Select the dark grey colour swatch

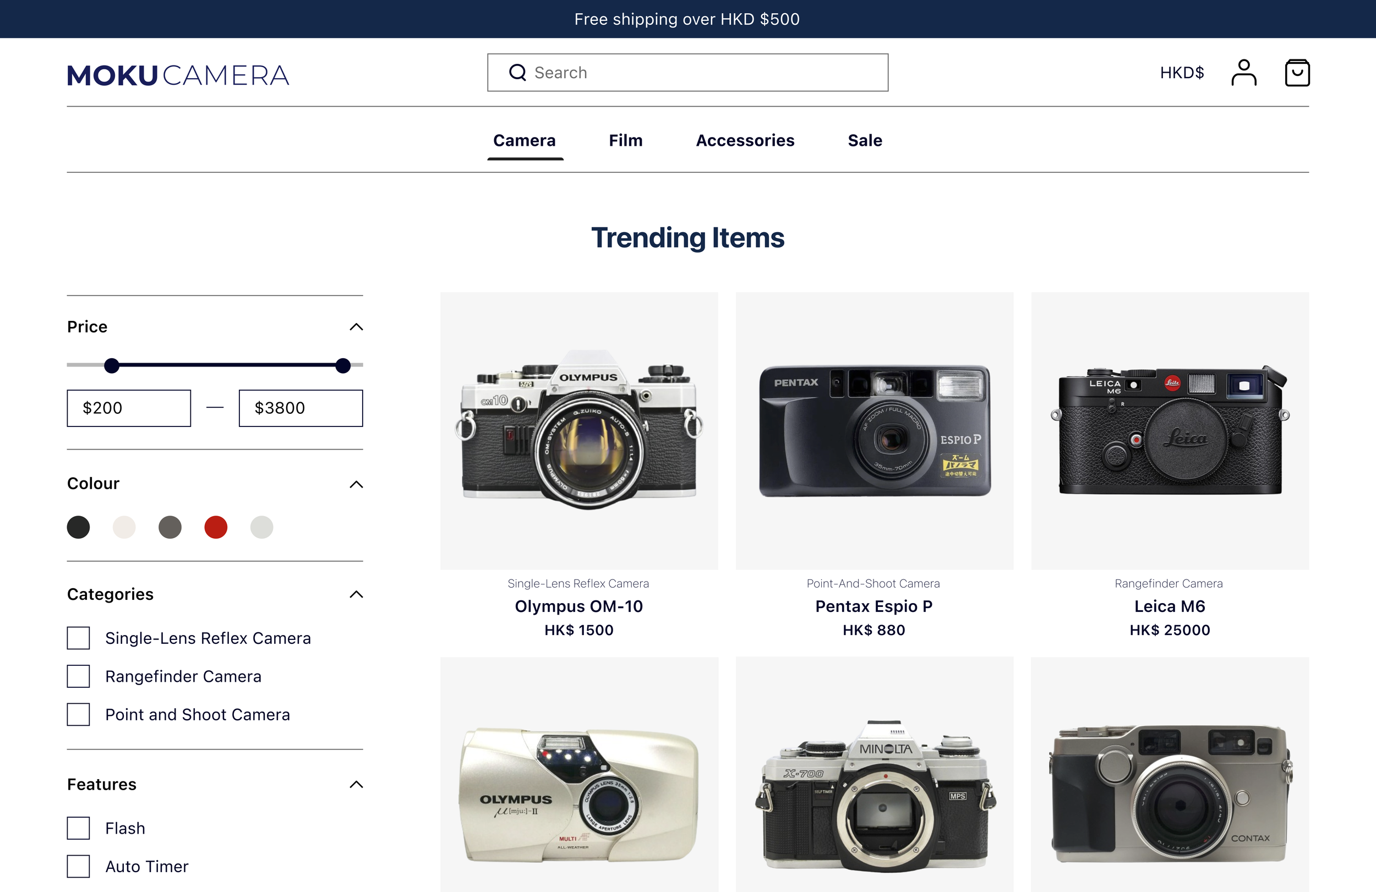point(170,527)
